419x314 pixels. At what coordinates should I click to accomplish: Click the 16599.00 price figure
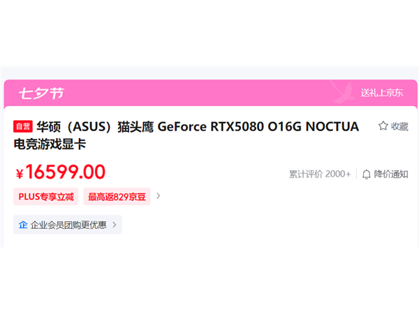(x=66, y=172)
